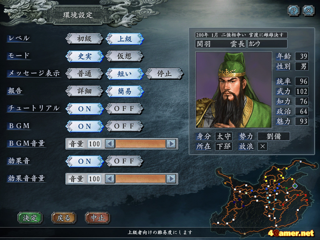Increase BGM音量 with the right arrow
The image size is (320, 240).
pos(171,144)
